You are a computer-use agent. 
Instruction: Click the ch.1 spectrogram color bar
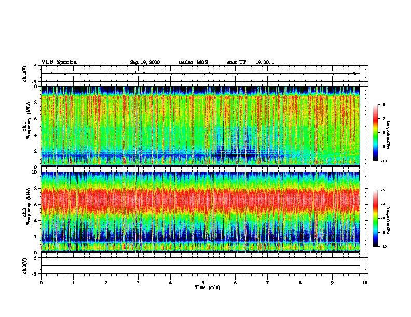point(376,133)
